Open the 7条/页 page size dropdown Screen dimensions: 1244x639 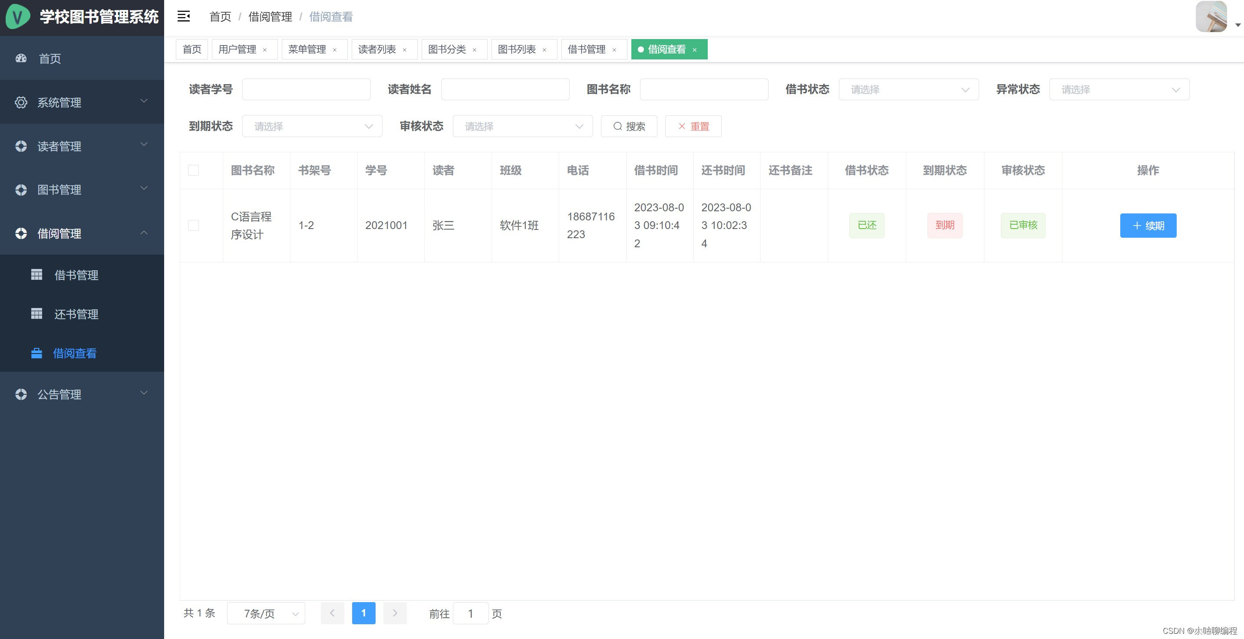click(266, 613)
